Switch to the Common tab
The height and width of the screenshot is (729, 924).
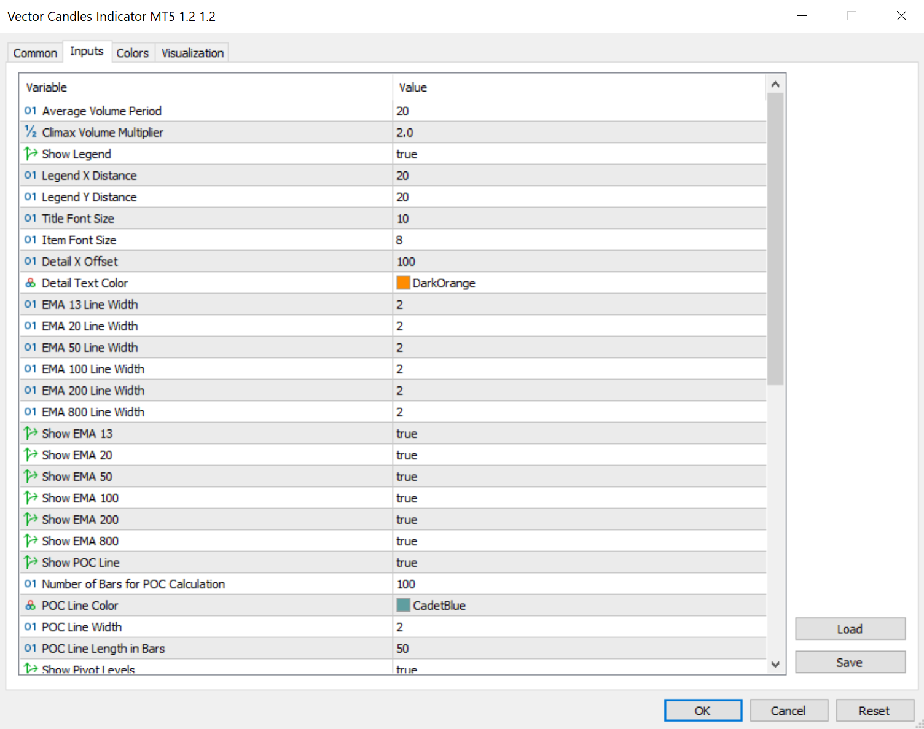click(x=35, y=53)
